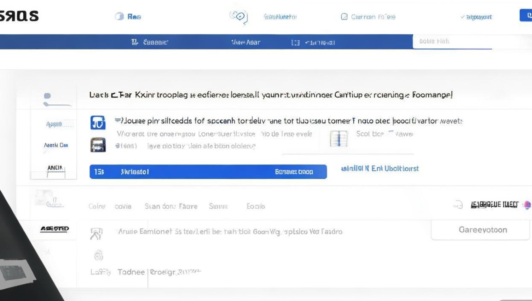Click the square icon beside Curnon Fo'ere
The width and height of the screenshot is (532, 301).
click(x=344, y=17)
